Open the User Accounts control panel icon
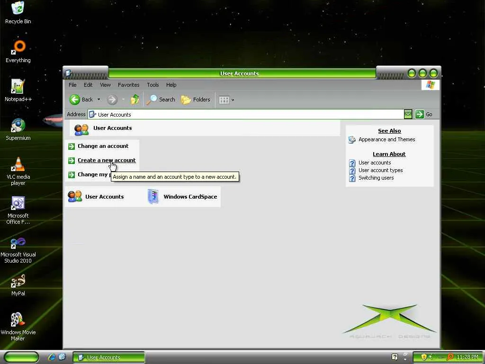The height and width of the screenshot is (364, 485). (75, 197)
